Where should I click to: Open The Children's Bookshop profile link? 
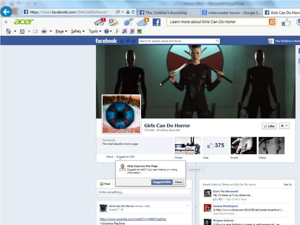284,41
